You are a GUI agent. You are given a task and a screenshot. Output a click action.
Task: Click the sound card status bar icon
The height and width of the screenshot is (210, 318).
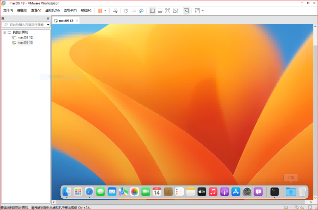point(302,207)
